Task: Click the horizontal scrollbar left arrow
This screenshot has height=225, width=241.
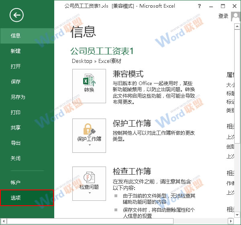Action: [x=4, y=221]
